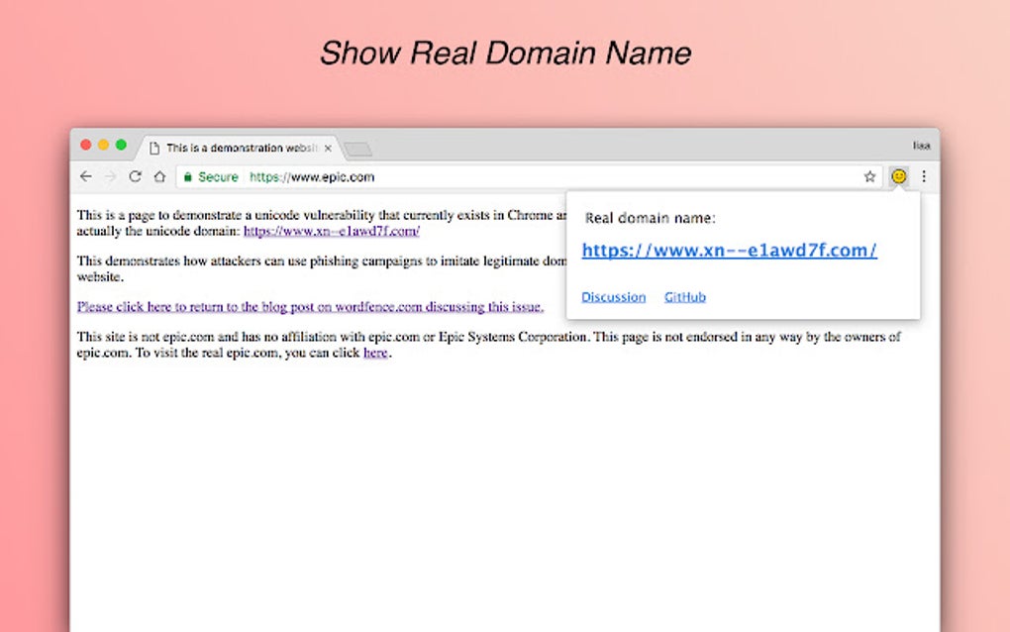Viewport: 1010px width, 632px height.
Task: Close the demonstration website tab
Action: 328,147
